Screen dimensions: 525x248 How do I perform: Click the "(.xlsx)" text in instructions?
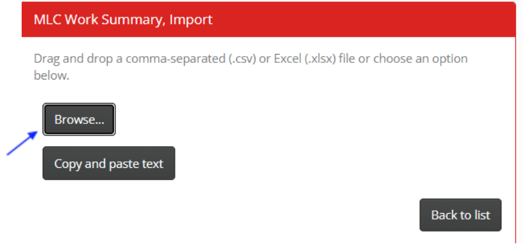coord(321,59)
